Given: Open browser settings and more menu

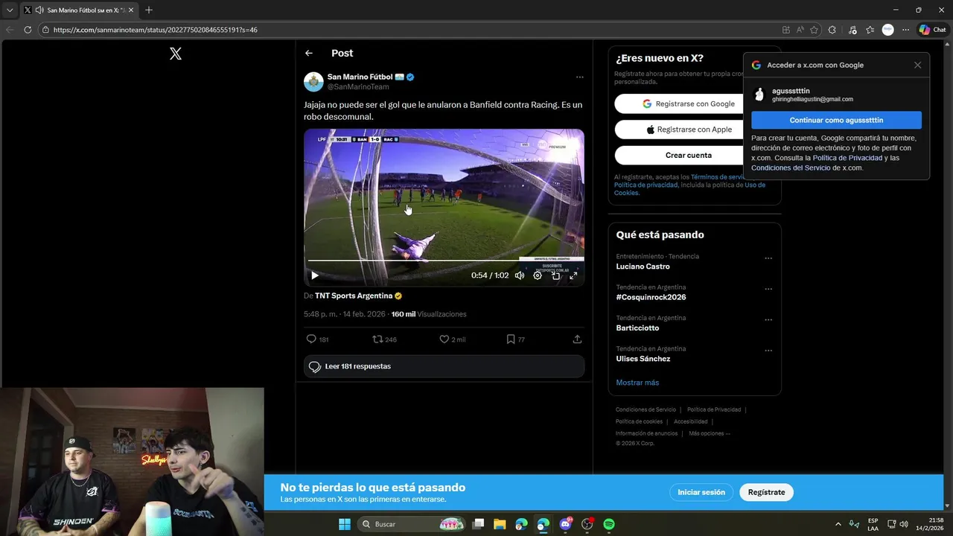Looking at the screenshot, I should pyautogui.click(x=905, y=30).
